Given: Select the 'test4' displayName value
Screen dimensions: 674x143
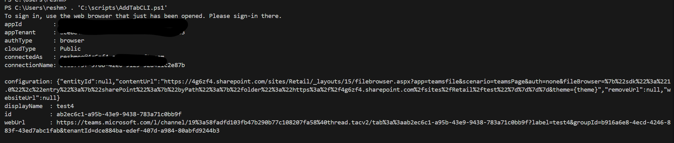Looking at the screenshot, I should point(65,106).
